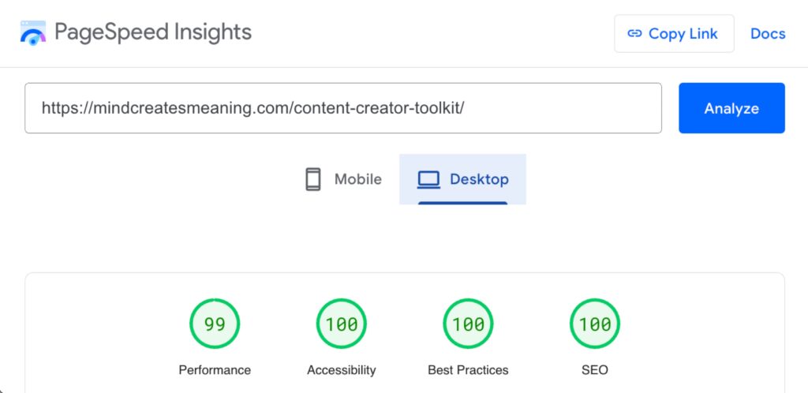Click the chain link icon in Copy Link
Screen dimensions: 808x393
point(634,34)
